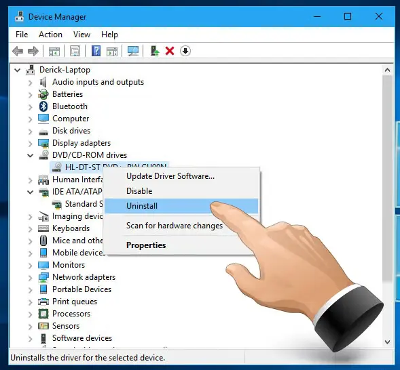Viewport: 400px width, 370px height.
Task: Collapse the Derick-Laptop root node
Action: 17,70
